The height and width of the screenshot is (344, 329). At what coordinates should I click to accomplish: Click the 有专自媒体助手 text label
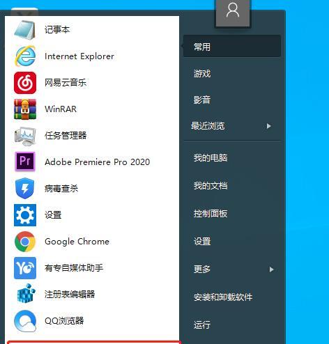[x=74, y=268]
